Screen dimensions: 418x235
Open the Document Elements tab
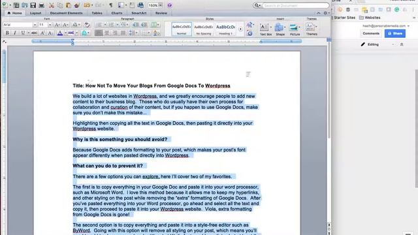(x=66, y=13)
